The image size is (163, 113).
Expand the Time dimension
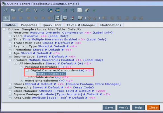tap(10, 40)
